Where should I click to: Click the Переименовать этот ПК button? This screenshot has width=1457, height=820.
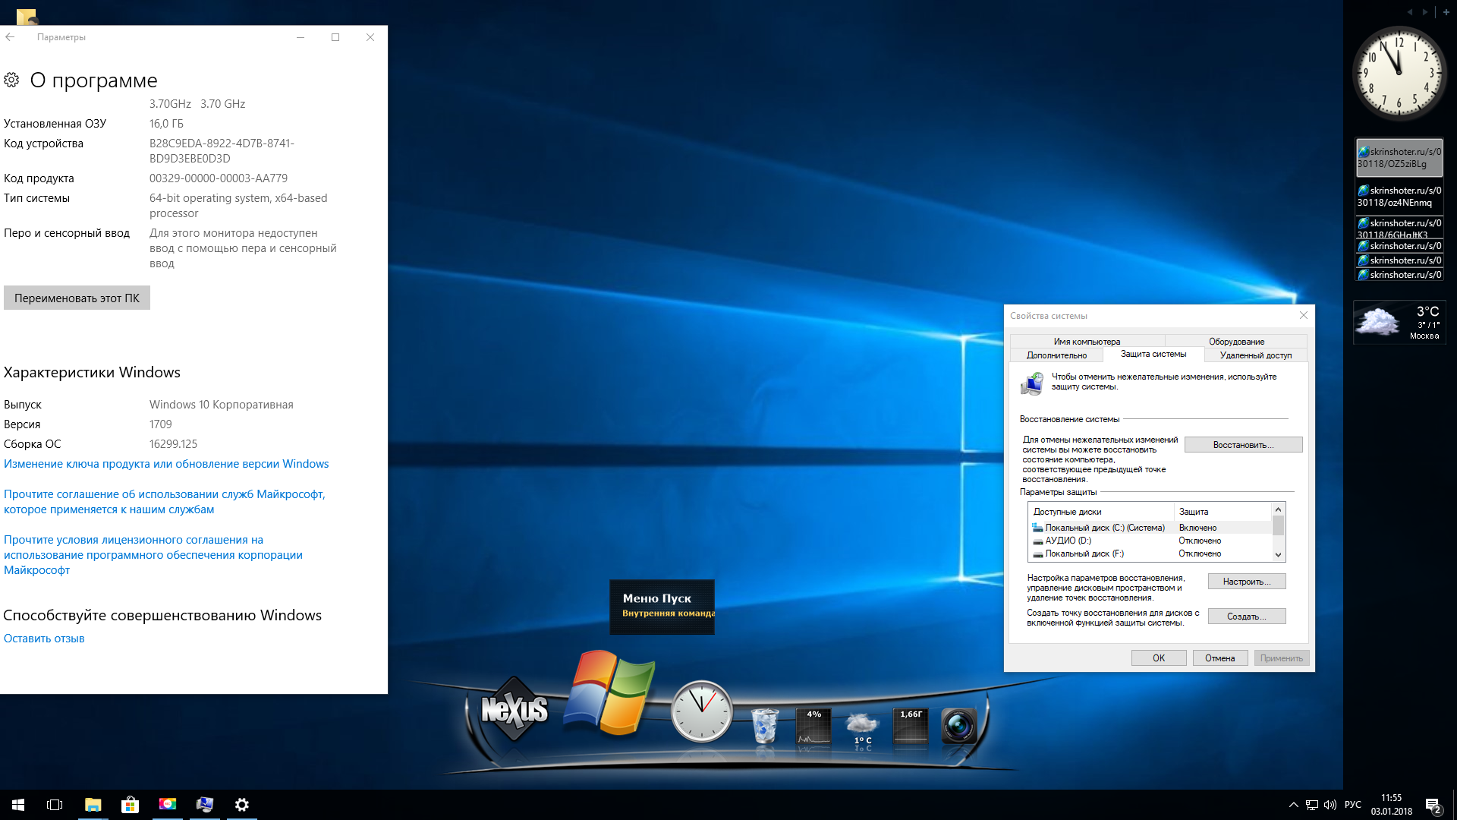tap(77, 298)
